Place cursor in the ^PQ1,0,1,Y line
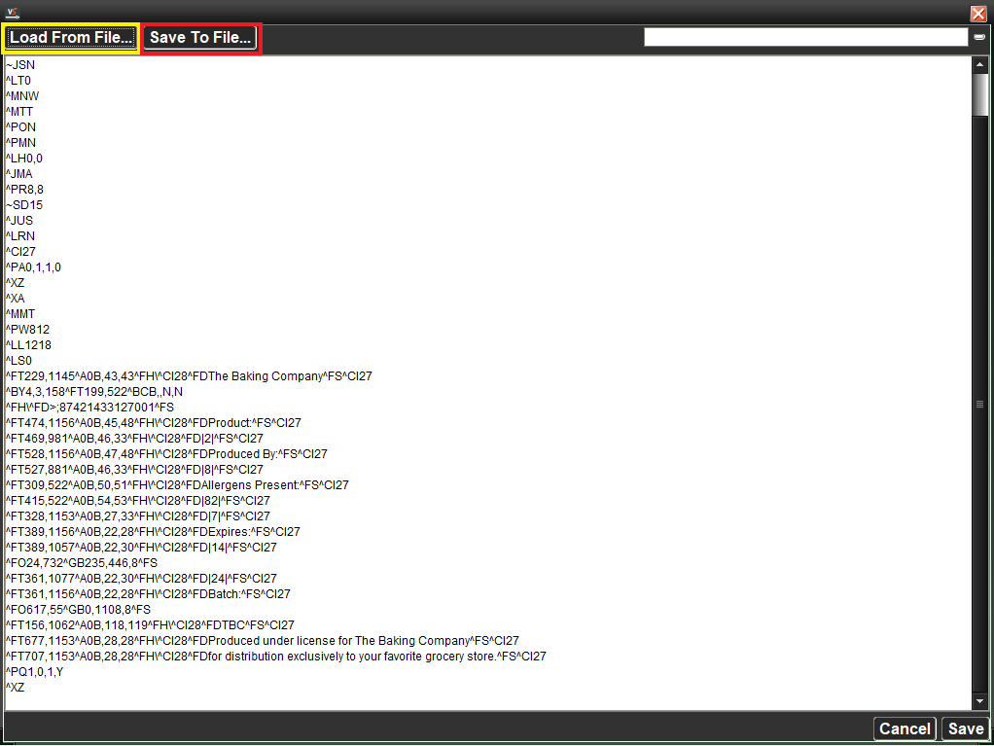The height and width of the screenshot is (746, 994). click(33, 672)
